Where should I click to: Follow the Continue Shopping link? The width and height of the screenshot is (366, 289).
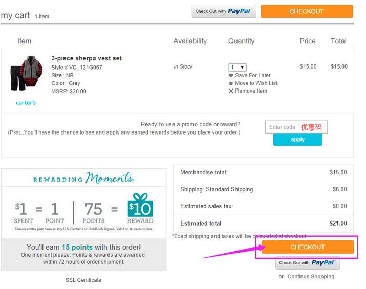pyautogui.click(x=311, y=277)
